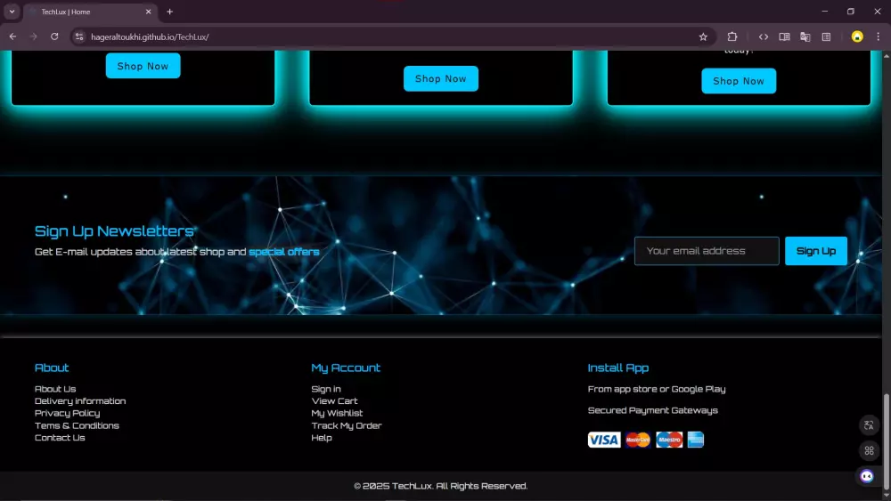Restore down the browser window
The width and height of the screenshot is (891, 501).
point(851,12)
